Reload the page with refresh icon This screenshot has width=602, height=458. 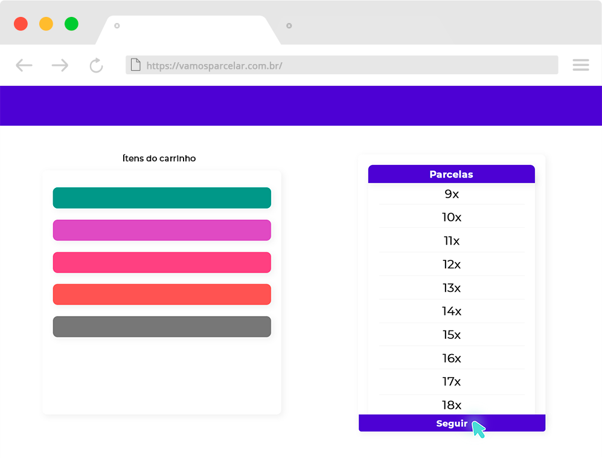click(96, 65)
